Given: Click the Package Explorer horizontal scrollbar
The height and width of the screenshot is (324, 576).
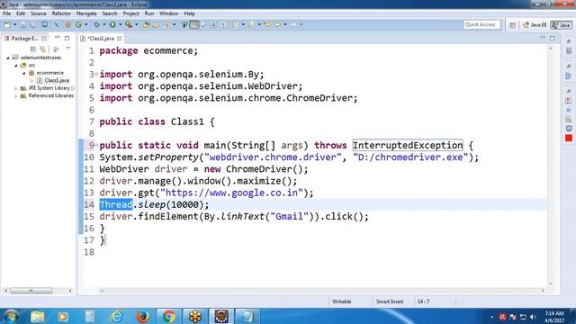Looking at the screenshot, I should point(38,291).
